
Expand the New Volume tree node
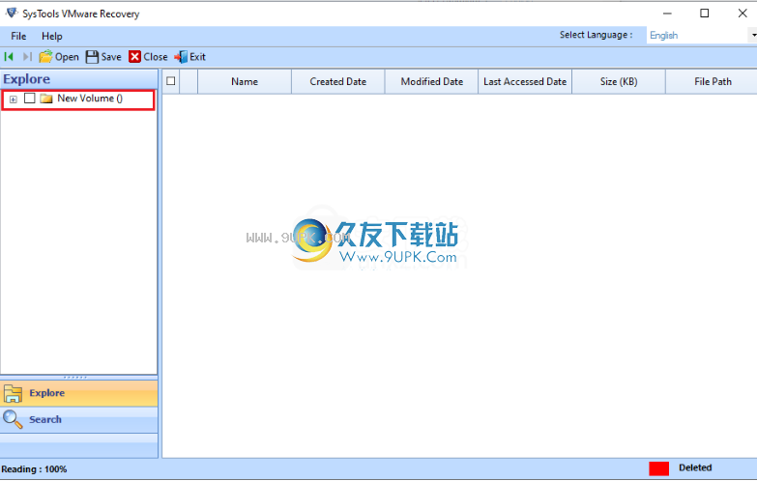(13, 99)
